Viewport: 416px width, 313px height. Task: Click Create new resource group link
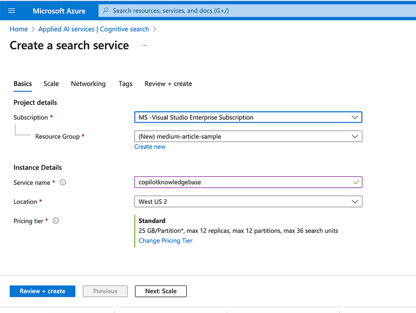click(x=150, y=147)
